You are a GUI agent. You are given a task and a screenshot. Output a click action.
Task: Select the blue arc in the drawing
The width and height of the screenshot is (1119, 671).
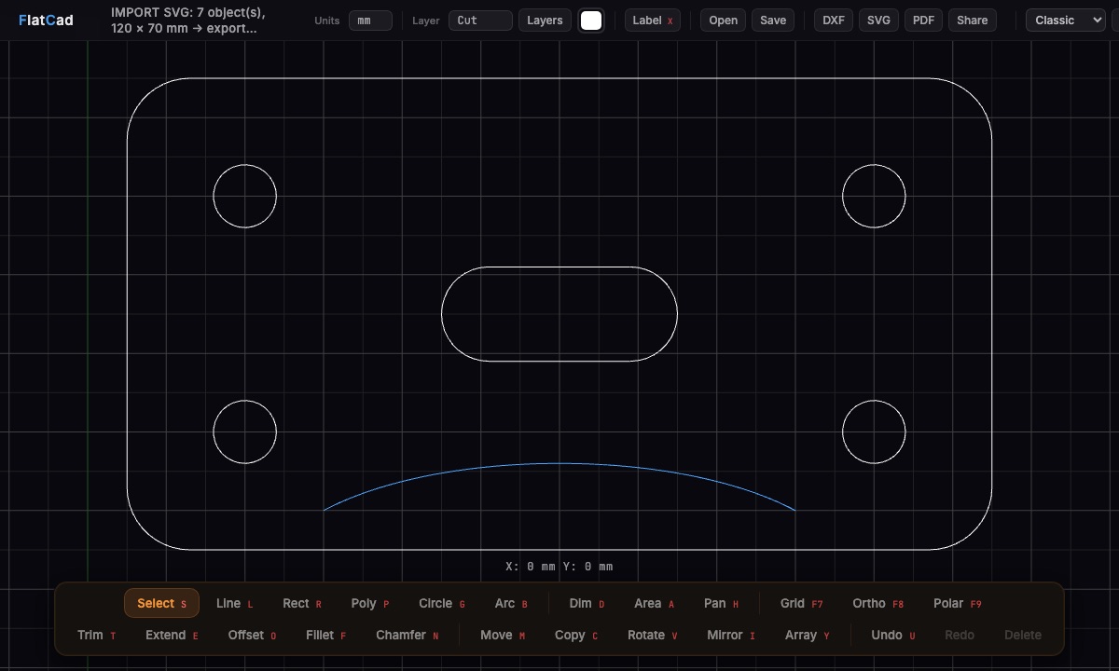[x=559, y=463]
